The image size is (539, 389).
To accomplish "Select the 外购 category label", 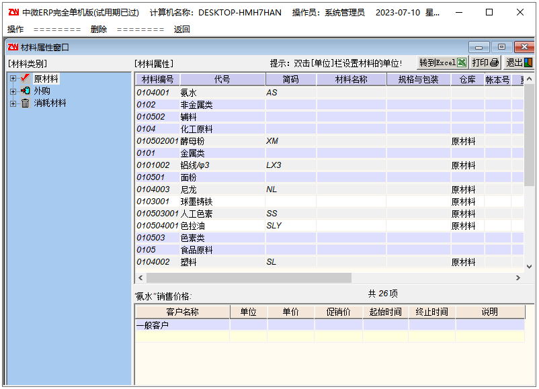I will pos(42,91).
